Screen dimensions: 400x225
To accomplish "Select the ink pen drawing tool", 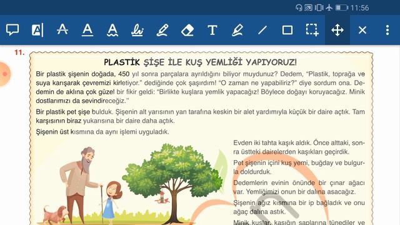I will click(x=237, y=30).
